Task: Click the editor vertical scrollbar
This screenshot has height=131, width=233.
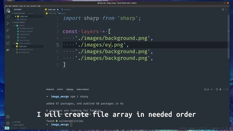Action: tap(228, 37)
